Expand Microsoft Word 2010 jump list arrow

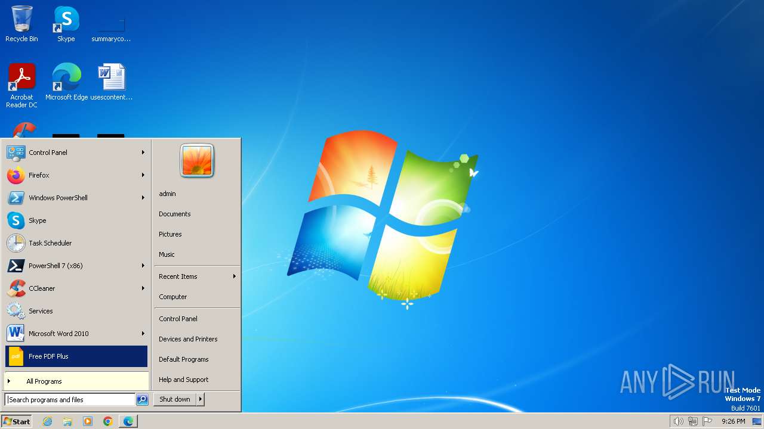143,334
